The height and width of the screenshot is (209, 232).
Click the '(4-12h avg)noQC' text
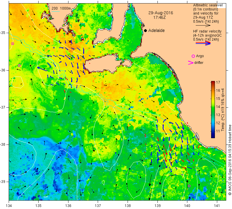[207, 35]
